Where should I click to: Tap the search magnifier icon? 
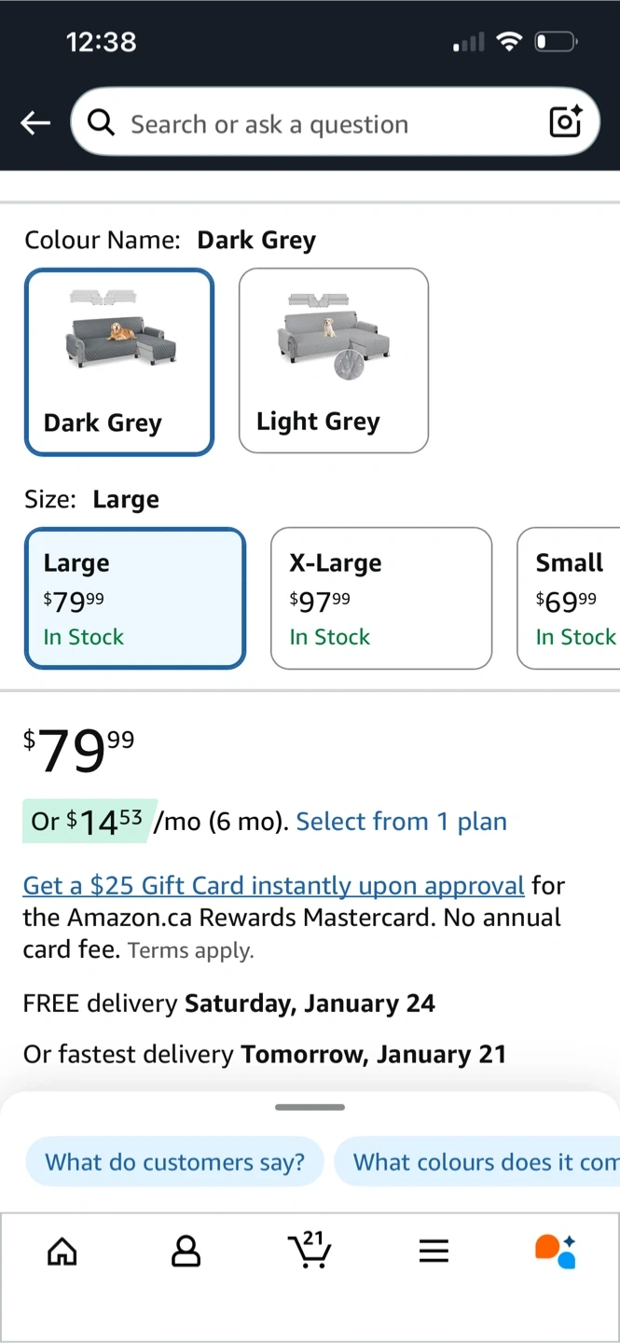pos(101,122)
